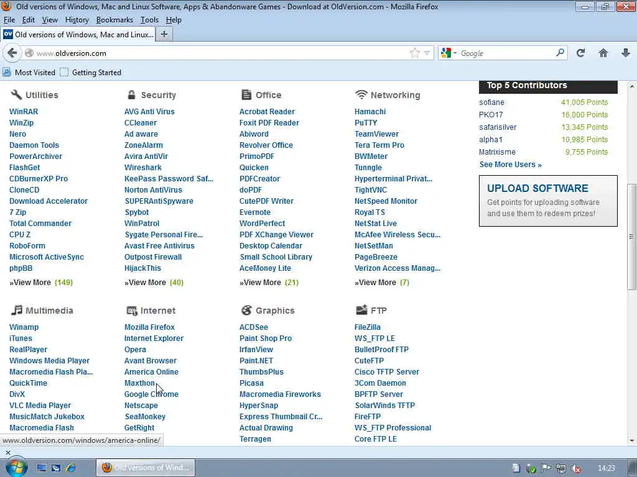This screenshot has width=637, height=477.
Task: Open the bookmark star dropdown arrow
Action: 427,53
